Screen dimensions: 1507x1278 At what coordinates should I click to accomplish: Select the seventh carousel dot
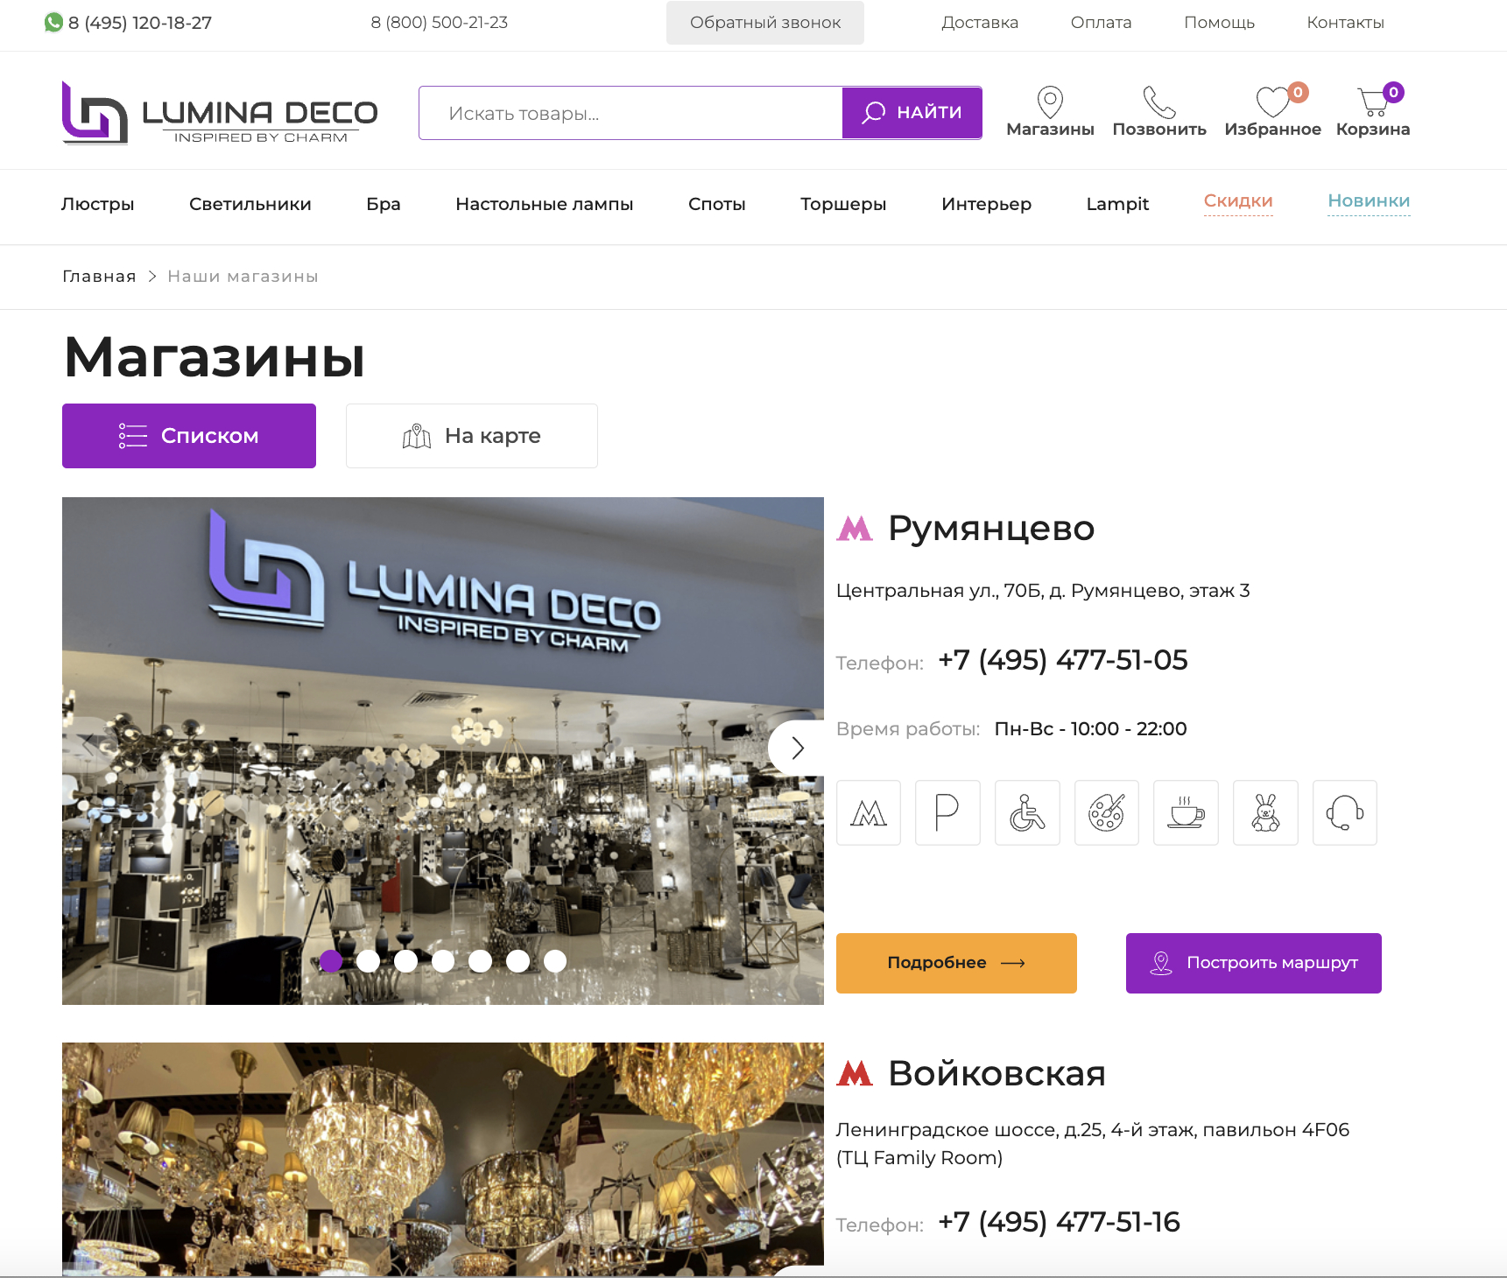pos(555,961)
